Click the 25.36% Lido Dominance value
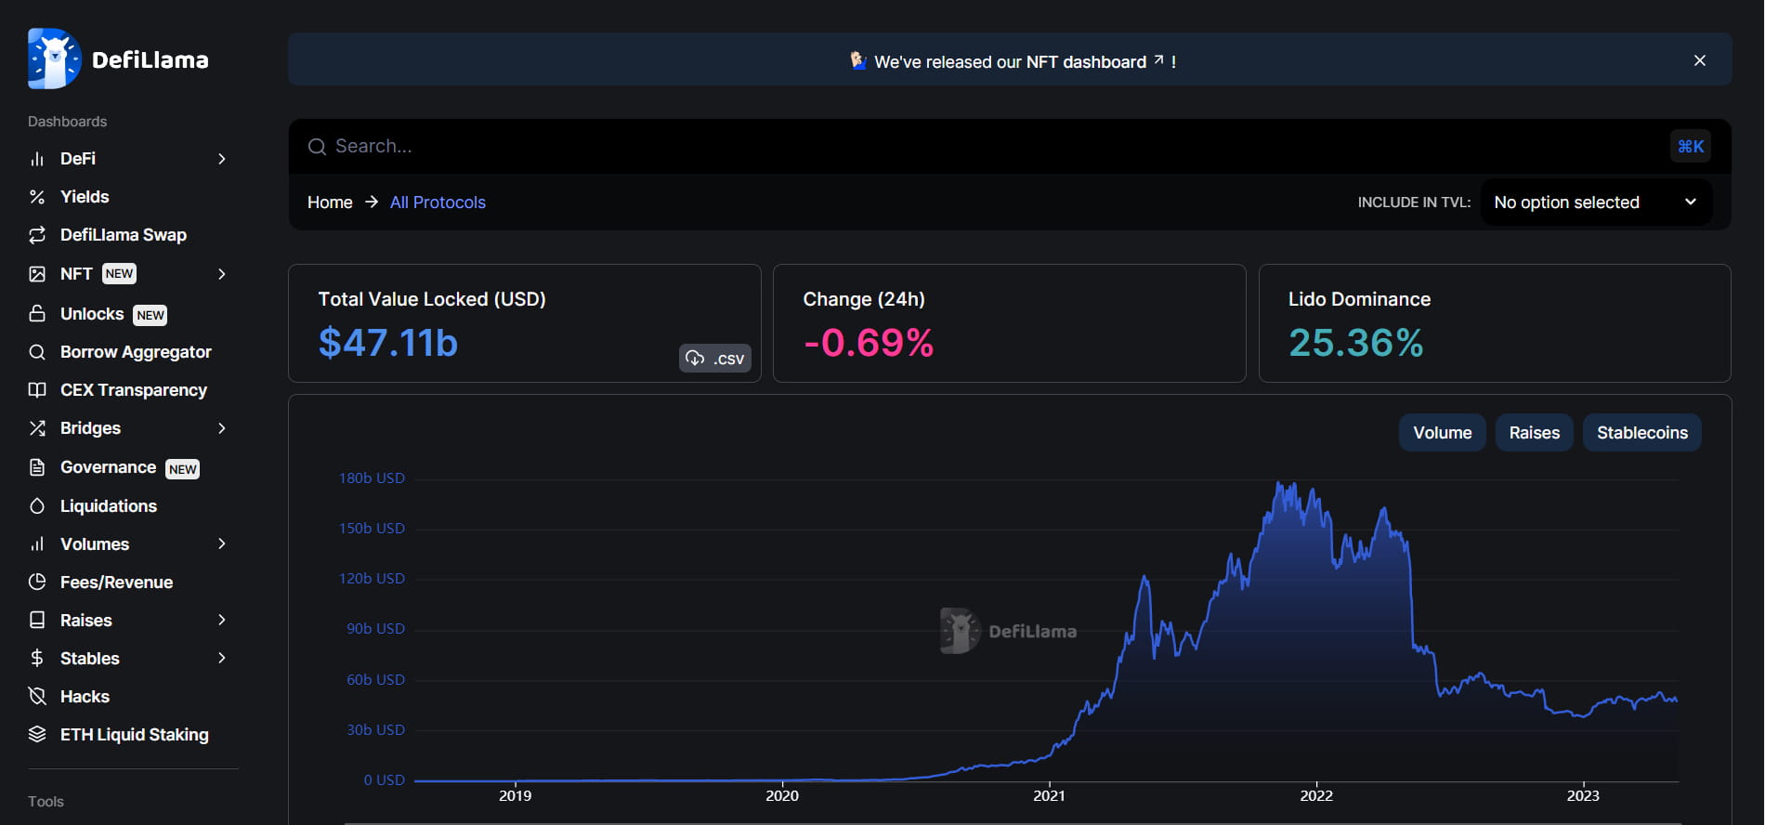The height and width of the screenshot is (825, 1765). point(1356,343)
